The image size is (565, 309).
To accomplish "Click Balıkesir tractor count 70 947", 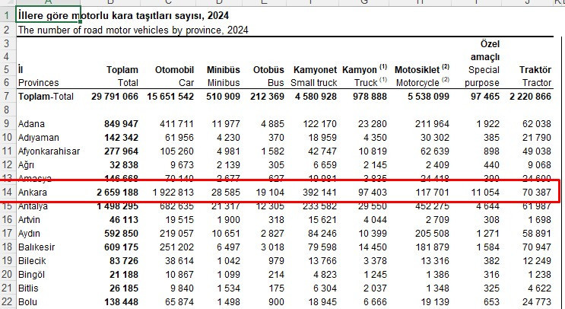I will [x=537, y=247].
